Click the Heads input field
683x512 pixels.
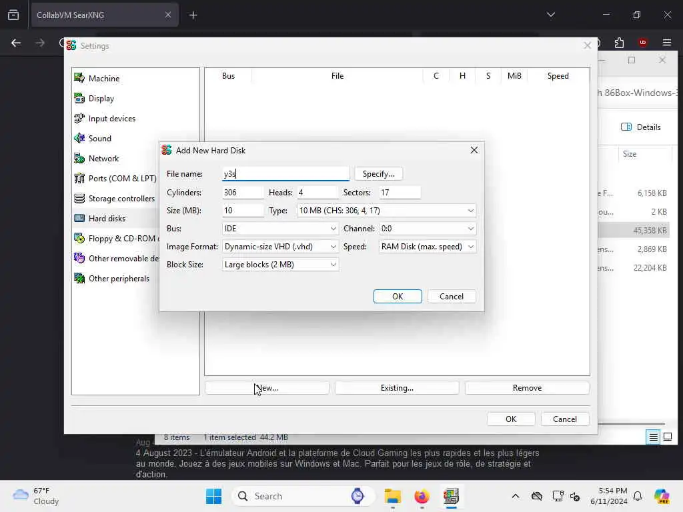pyautogui.click(x=317, y=193)
